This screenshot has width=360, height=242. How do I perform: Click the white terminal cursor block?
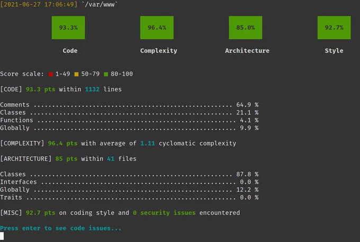pyautogui.click(x=2, y=236)
